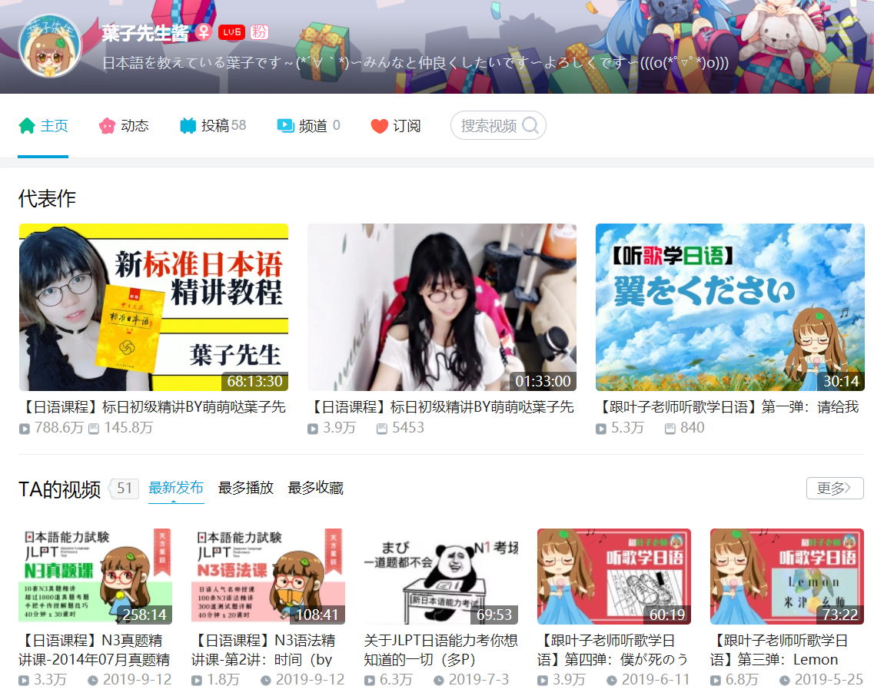This screenshot has height=696, width=874.
Task: Open the 投稿 58 submissions tab
Action: click(213, 126)
